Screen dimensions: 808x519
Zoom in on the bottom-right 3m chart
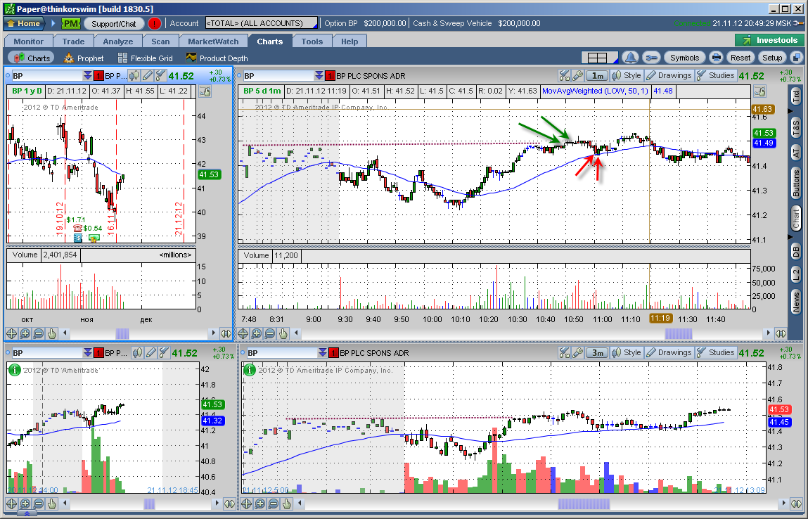point(260,504)
